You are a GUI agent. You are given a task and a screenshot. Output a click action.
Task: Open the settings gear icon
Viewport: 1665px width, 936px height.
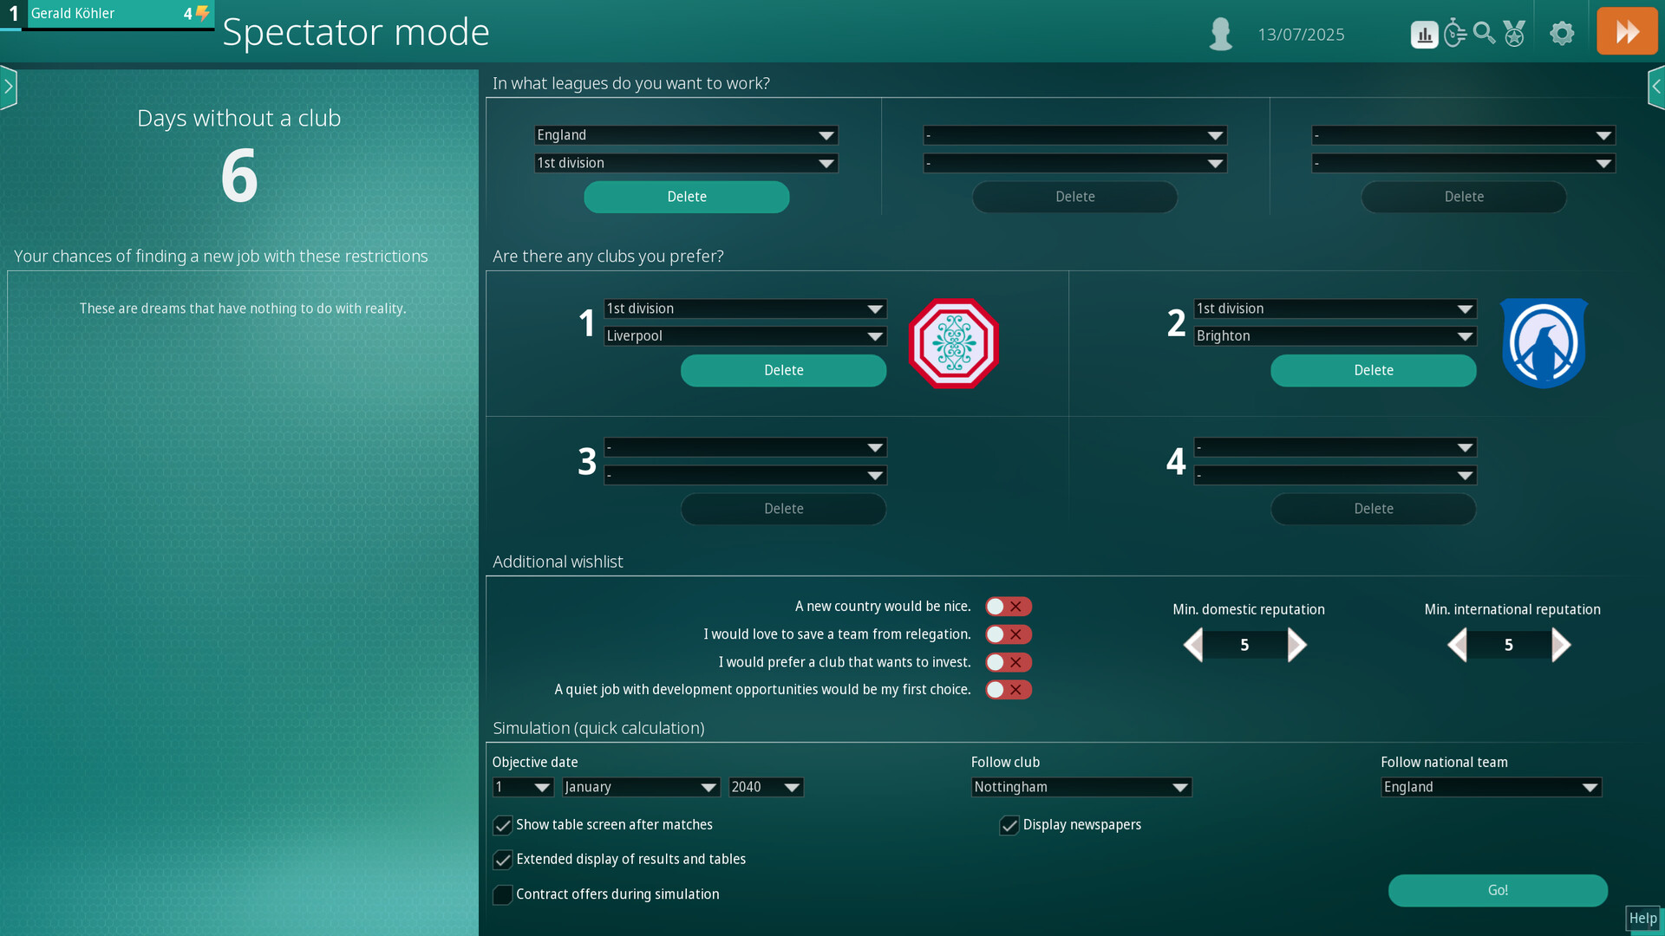pyautogui.click(x=1562, y=34)
